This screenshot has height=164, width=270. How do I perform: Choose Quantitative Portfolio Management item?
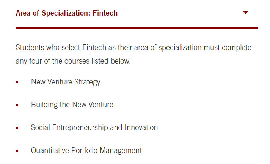pos(86,150)
